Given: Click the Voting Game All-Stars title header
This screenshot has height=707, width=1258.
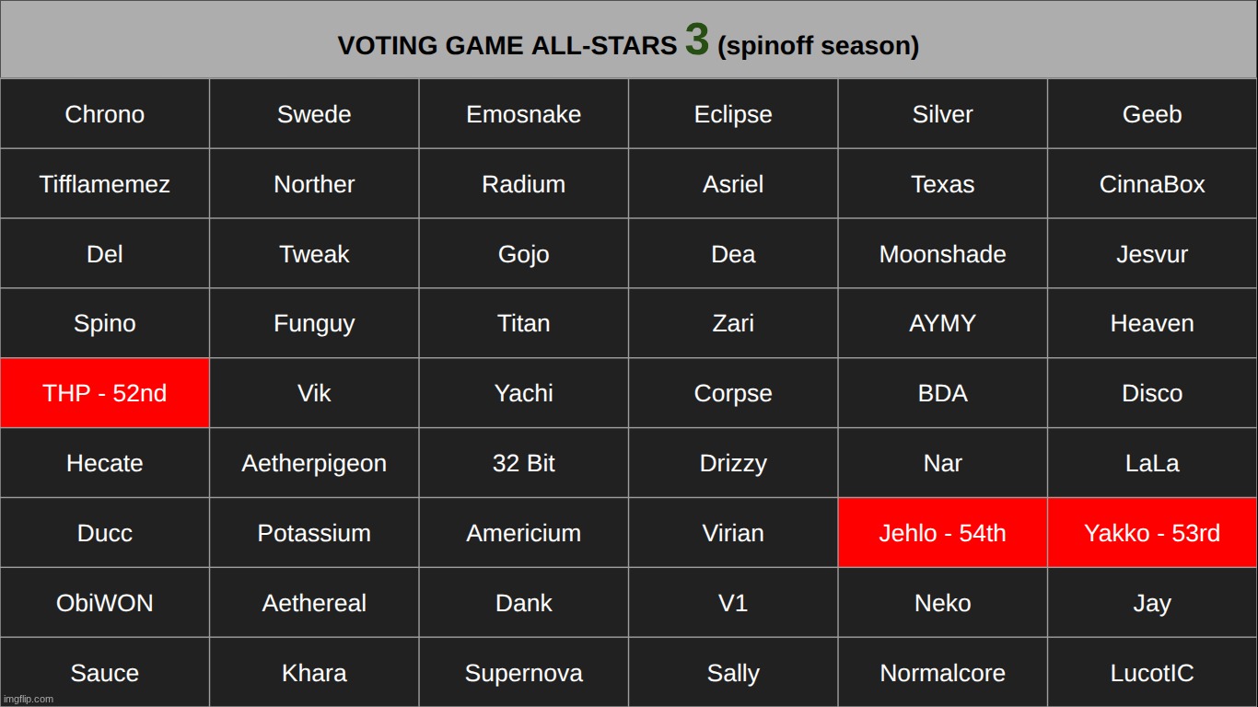Looking at the screenshot, I should click(x=628, y=43).
